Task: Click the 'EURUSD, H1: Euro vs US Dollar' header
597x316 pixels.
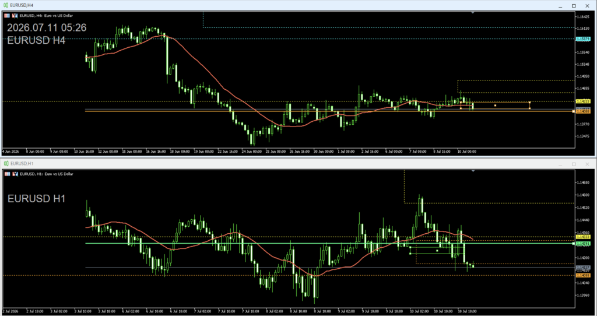Action: [46, 174]
